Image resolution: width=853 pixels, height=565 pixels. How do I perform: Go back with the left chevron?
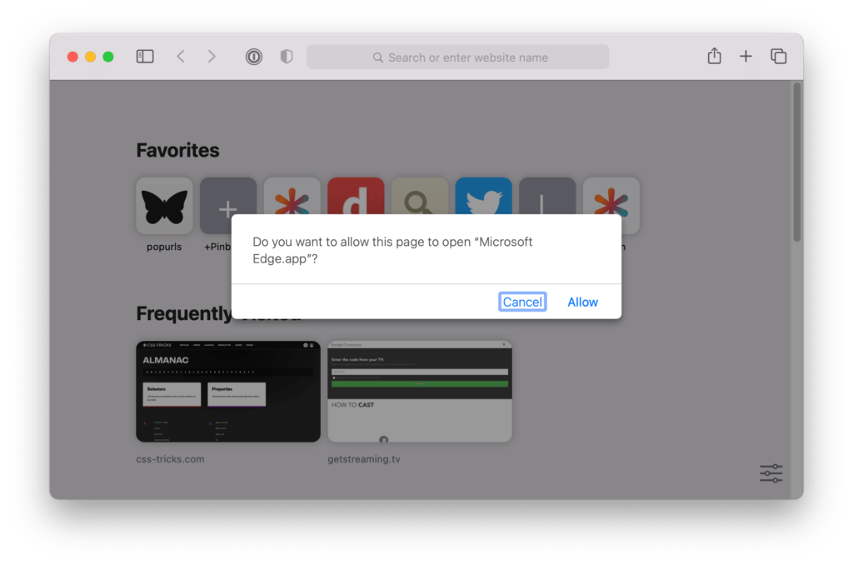tap(181, 57)
